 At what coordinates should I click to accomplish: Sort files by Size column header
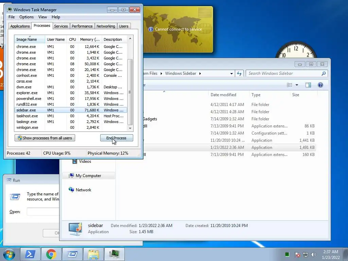(303, 95)
